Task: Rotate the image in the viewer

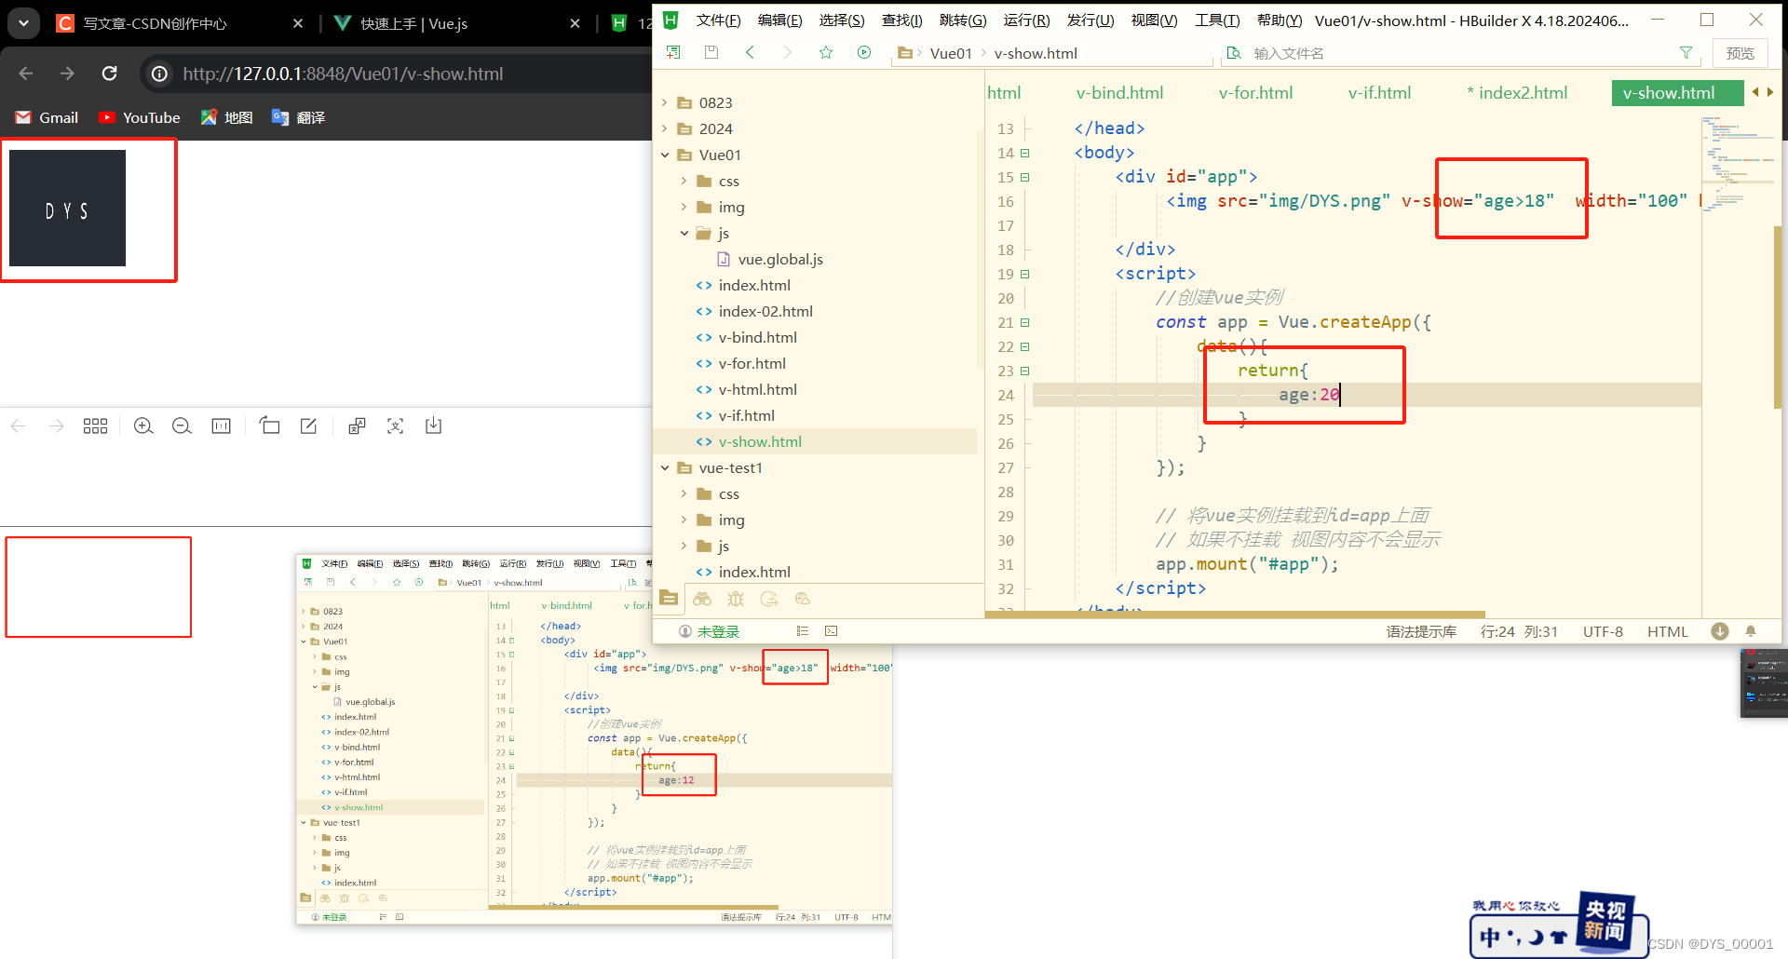Action: click(270, 425)
